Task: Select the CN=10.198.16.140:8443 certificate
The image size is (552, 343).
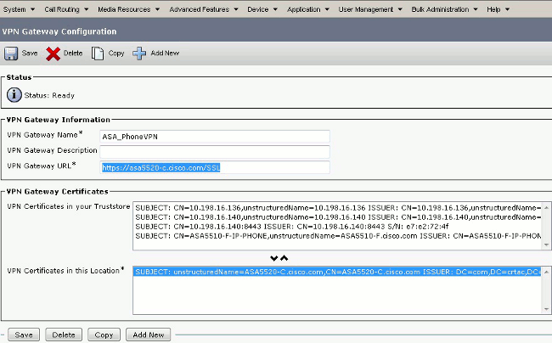Action: click(338, 227)
